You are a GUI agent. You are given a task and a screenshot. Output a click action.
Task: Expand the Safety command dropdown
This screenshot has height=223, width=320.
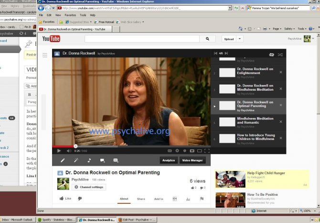point(289,29)
